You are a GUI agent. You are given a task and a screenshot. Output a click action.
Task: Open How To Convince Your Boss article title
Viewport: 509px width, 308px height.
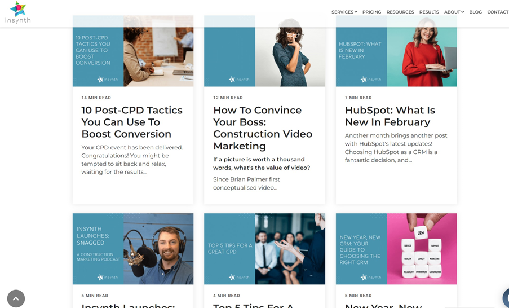(x=263, y=128)
